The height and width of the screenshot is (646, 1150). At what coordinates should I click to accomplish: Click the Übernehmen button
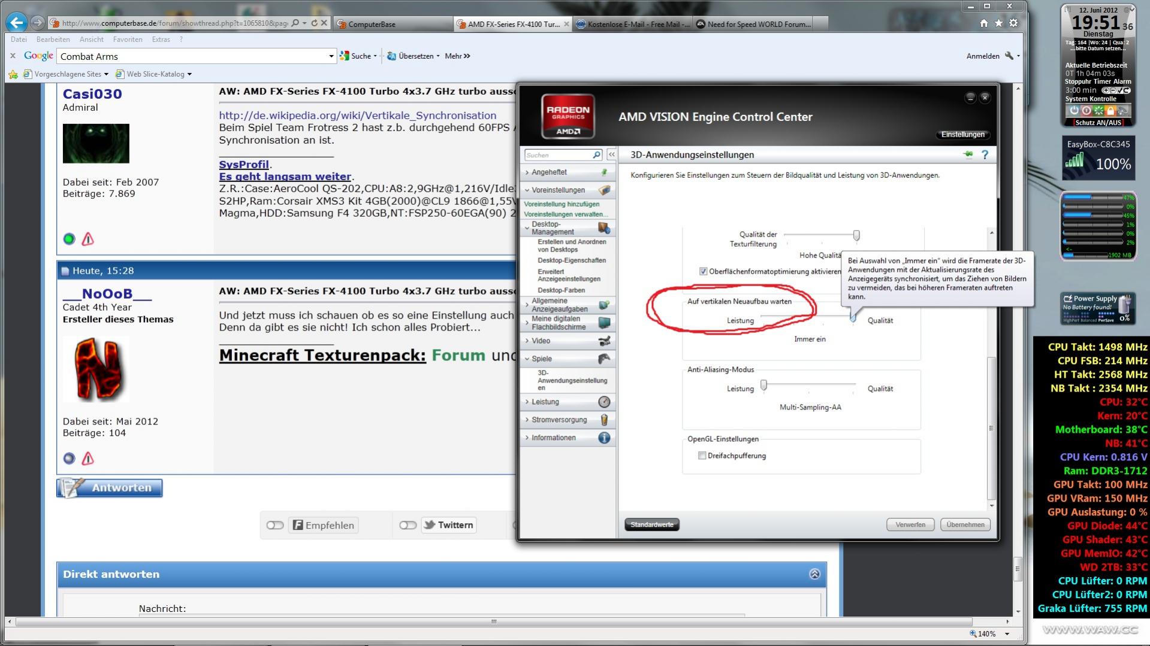(x=965, y=525)
